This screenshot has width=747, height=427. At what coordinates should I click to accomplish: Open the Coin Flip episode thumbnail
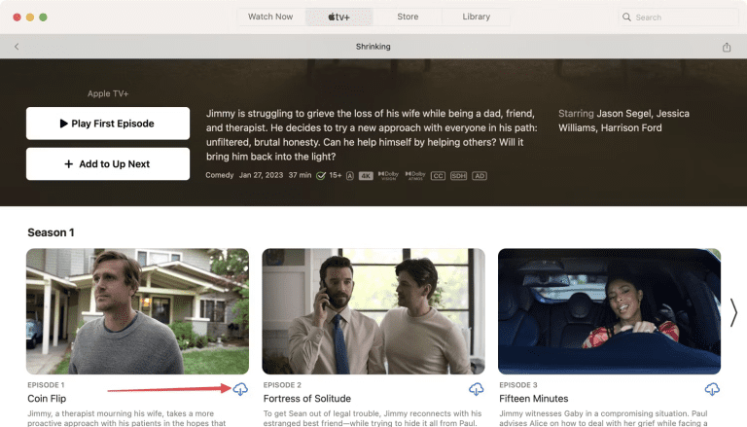point(137,311)
